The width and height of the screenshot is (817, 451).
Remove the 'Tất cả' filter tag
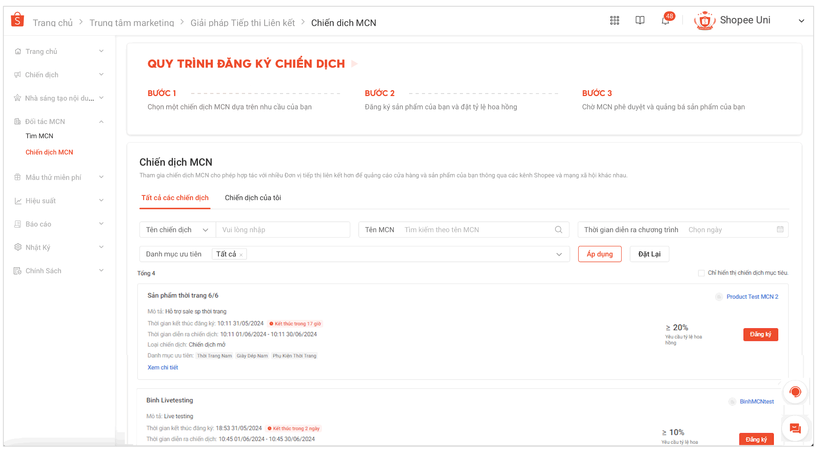[x=241, y=254]
